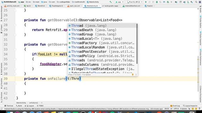Open the Favorites side panel
This screenshot has height=113, width=202.
[1, 84]
